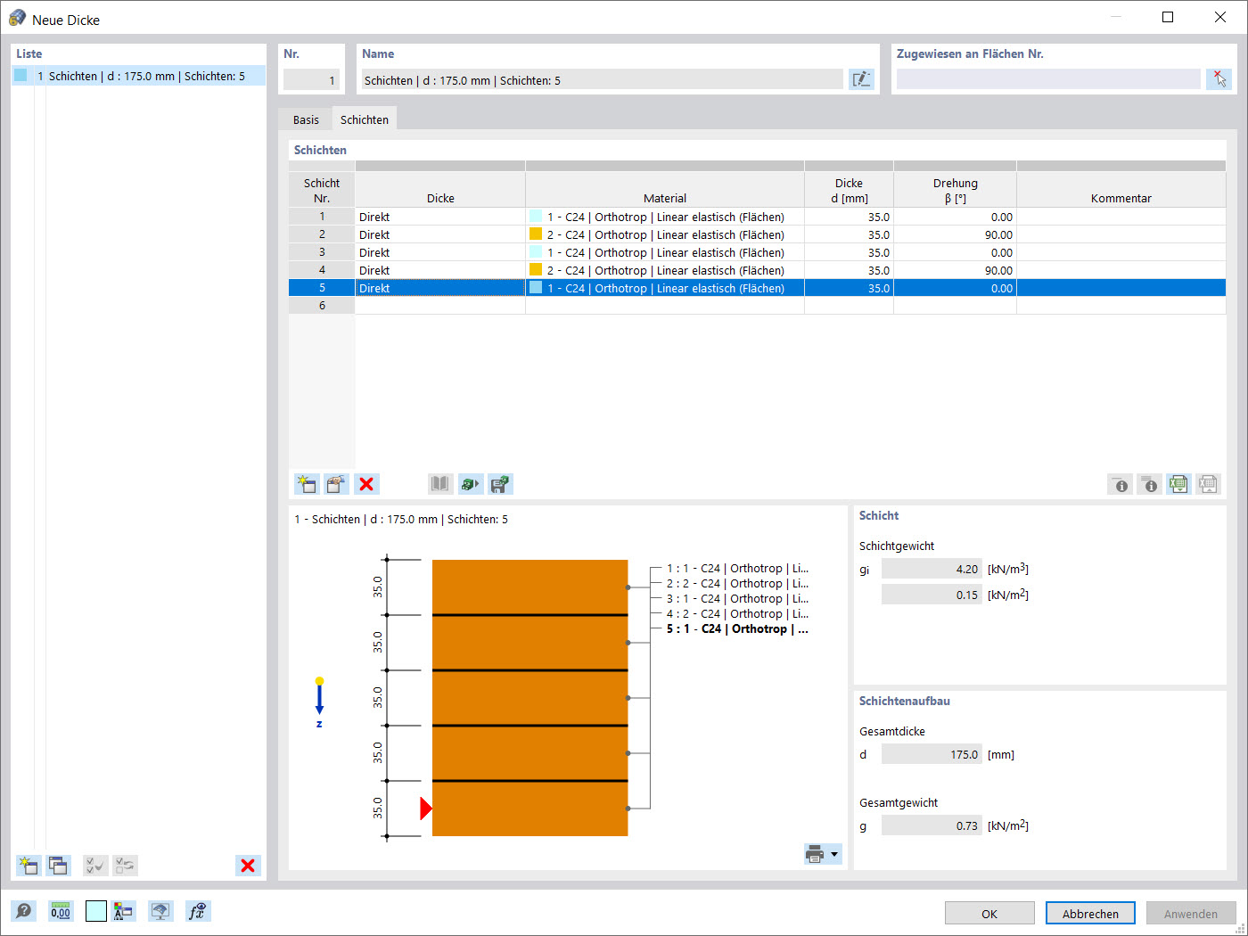Click the monitor surface view icon

160,911
